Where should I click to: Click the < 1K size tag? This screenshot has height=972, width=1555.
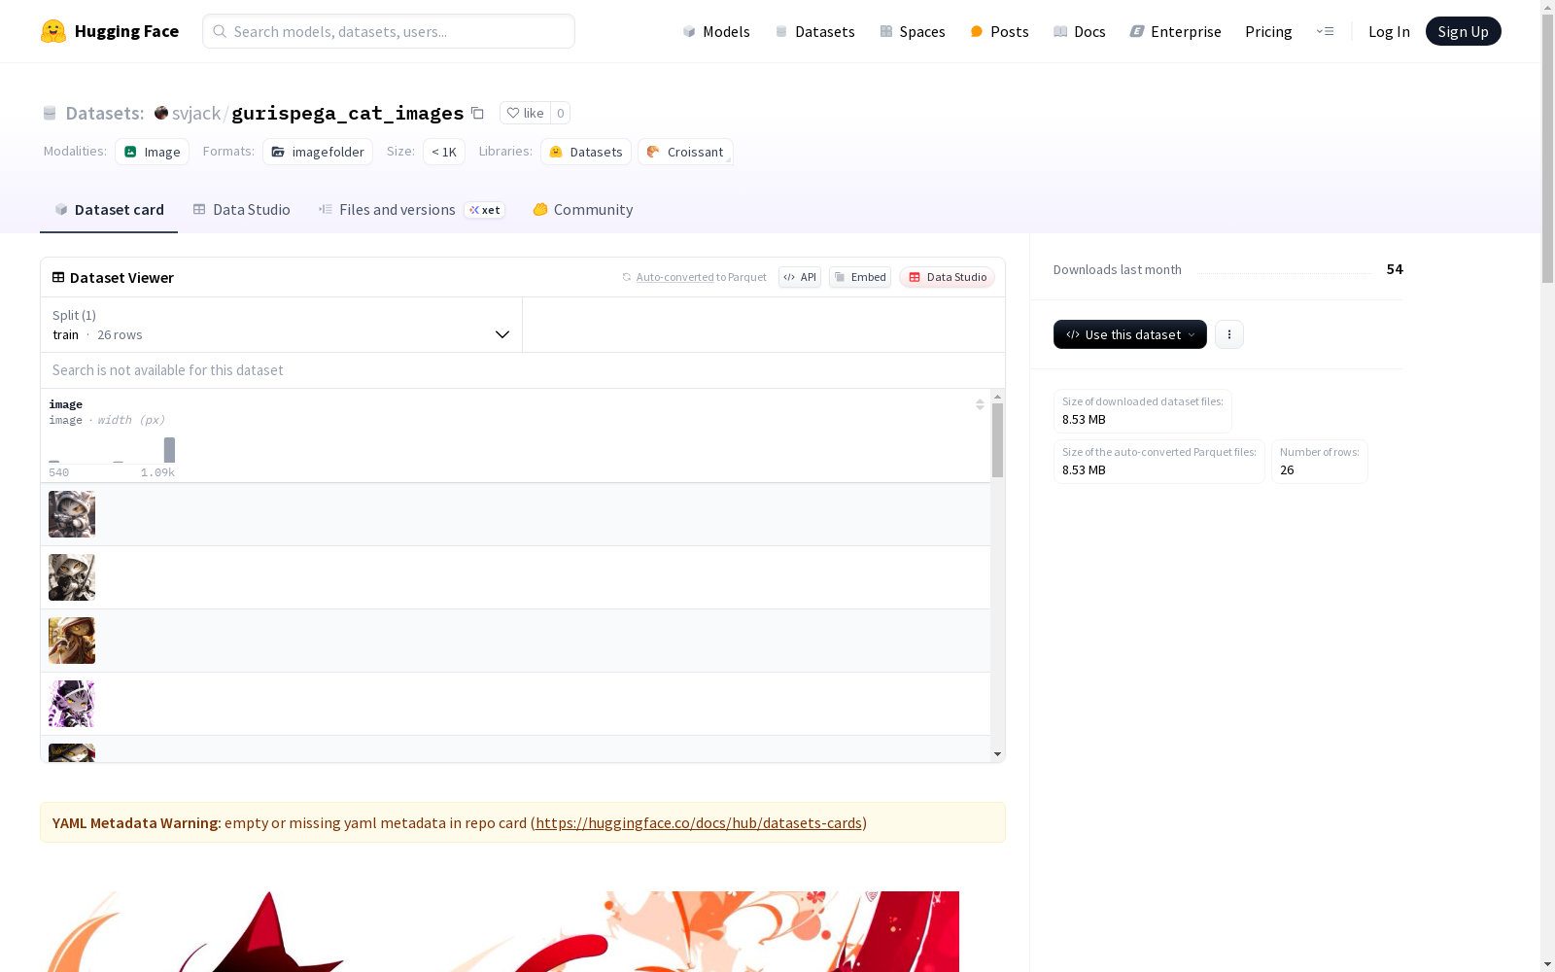(x=444, y=152)
